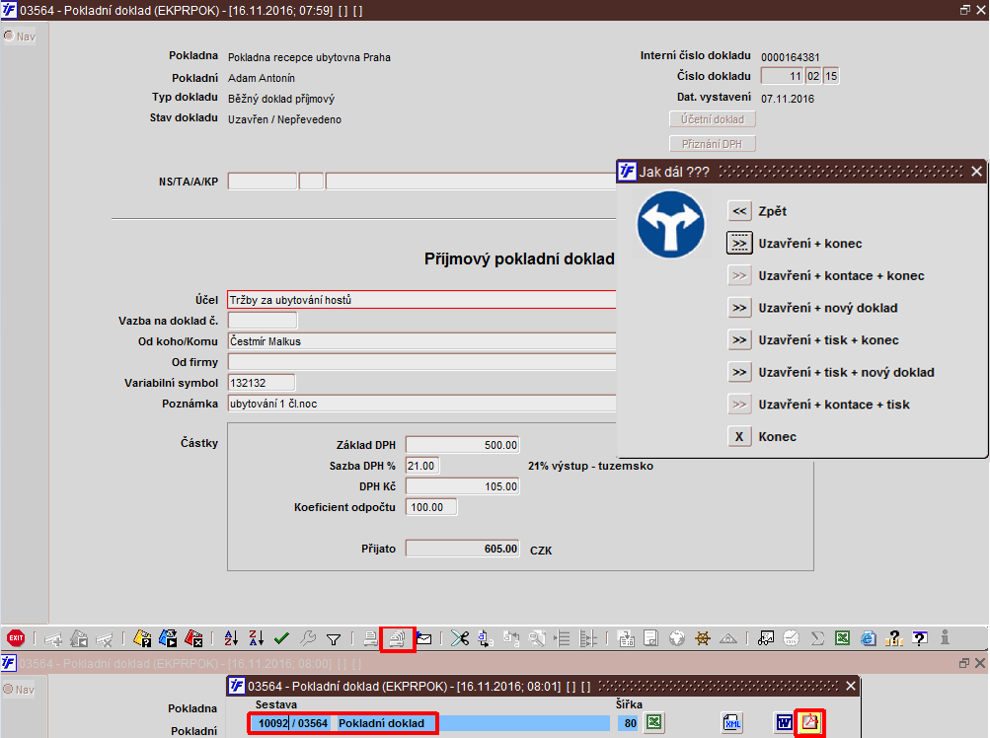Click the sigma sum icon
Image resolution: width=990 pixels, height=738 pixels.
(x=817, y=639)
